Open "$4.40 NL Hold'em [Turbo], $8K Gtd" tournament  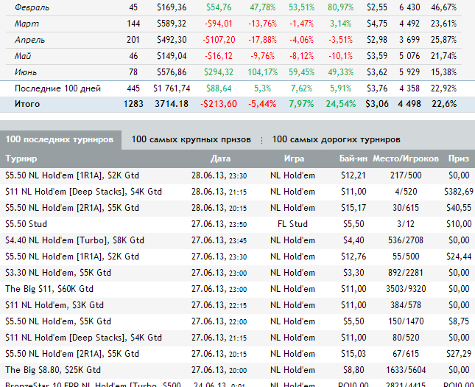[x=74, y=240]
